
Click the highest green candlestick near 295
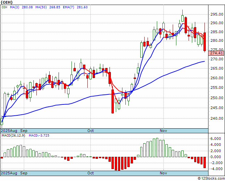[182, 18]
